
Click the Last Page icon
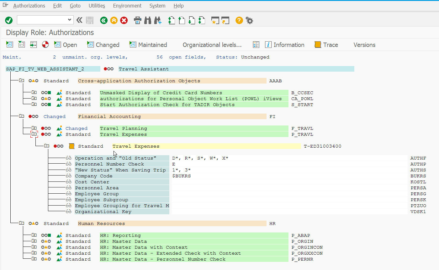coord(202,21)
